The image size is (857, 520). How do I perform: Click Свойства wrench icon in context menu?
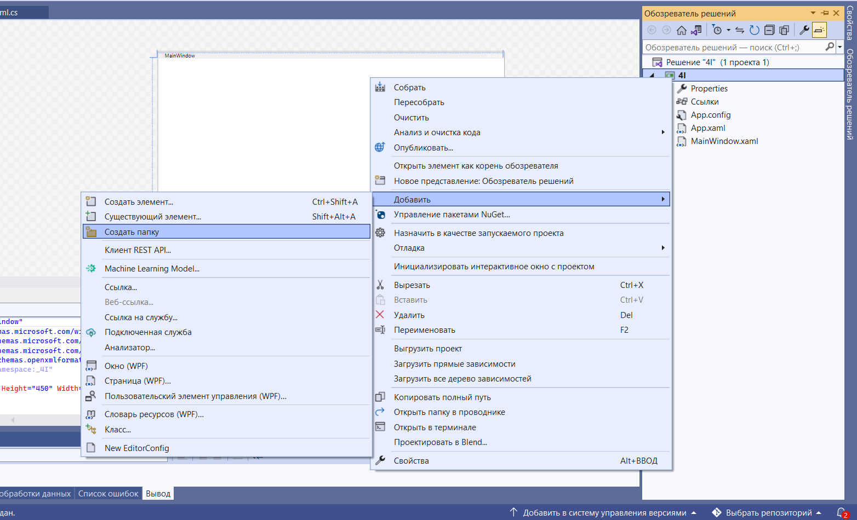tap(380, 460)
